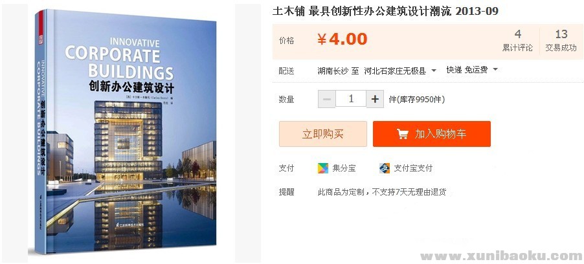The width and height of the screenshot is (584, 264).
Task: Click the 支付宝支付 payment option label
Action: tap(413, 168)
